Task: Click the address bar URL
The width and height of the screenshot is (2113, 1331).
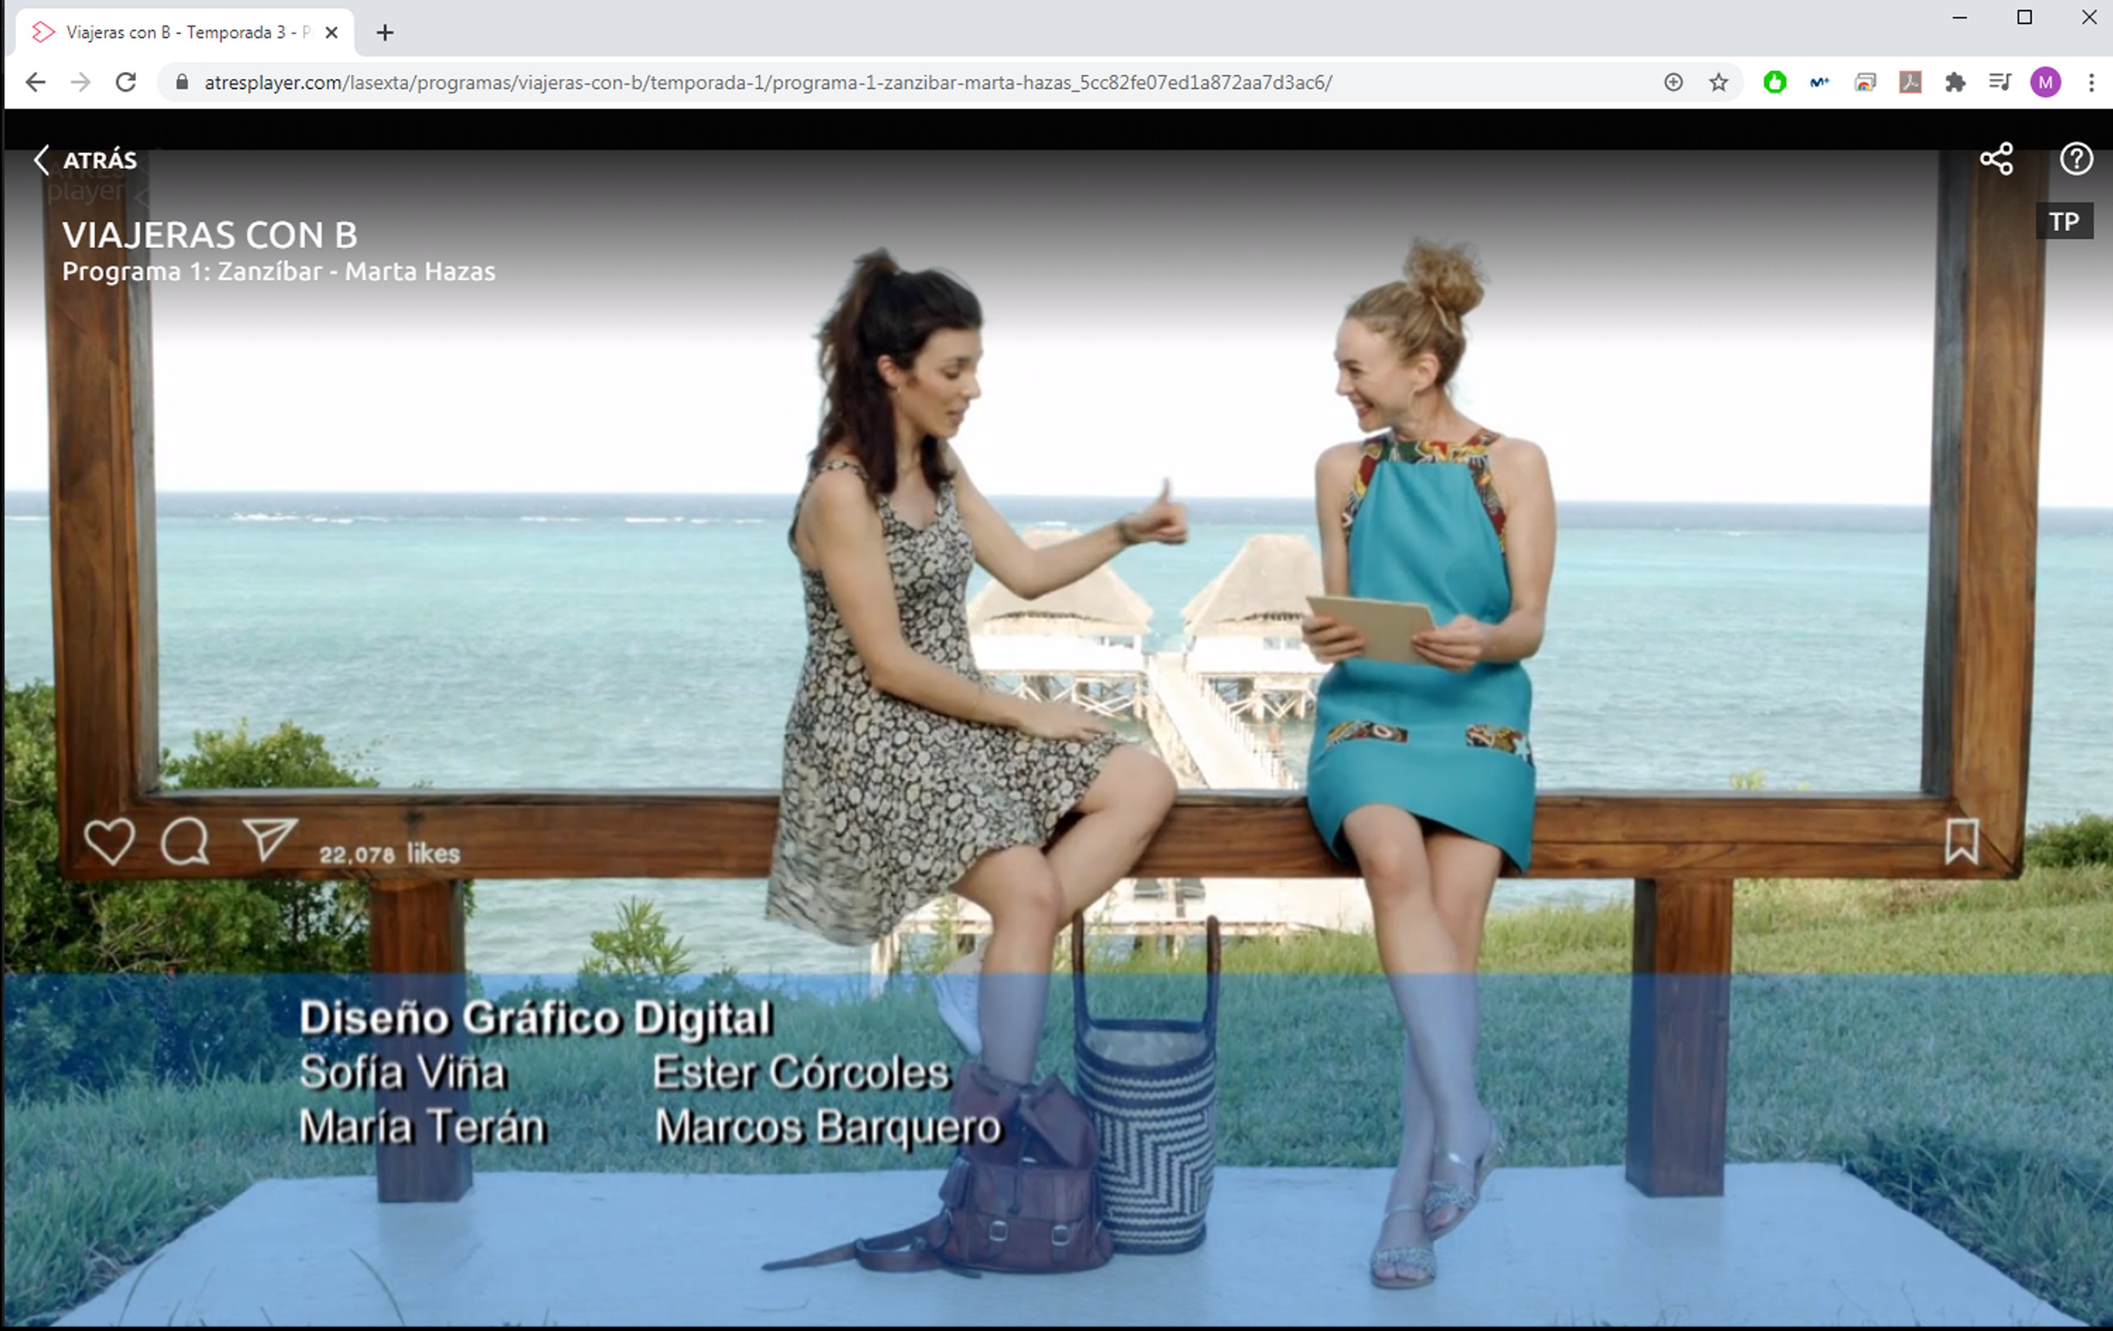Action: [x=767, y=83]
